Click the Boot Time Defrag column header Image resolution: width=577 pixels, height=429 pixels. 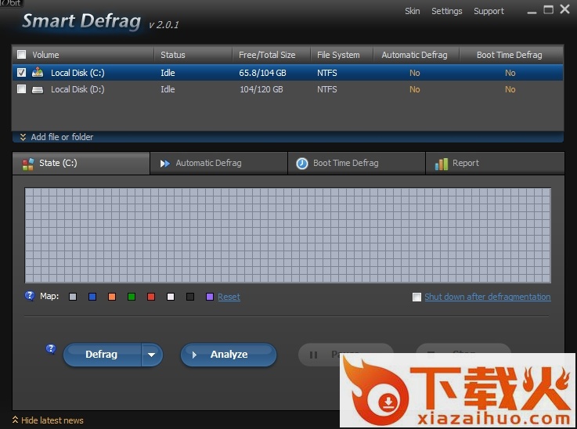click(510, 55)
